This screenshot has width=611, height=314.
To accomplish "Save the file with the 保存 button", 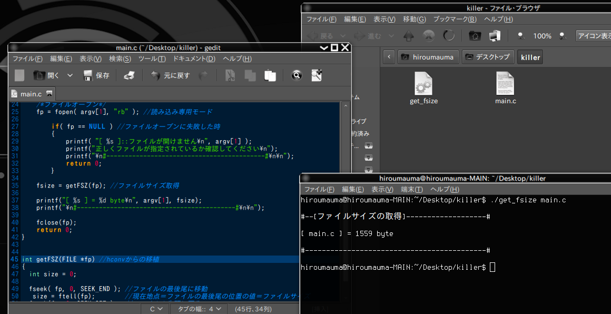I will point(96,75).
